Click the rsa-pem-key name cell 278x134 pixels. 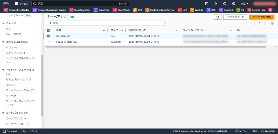63,36
